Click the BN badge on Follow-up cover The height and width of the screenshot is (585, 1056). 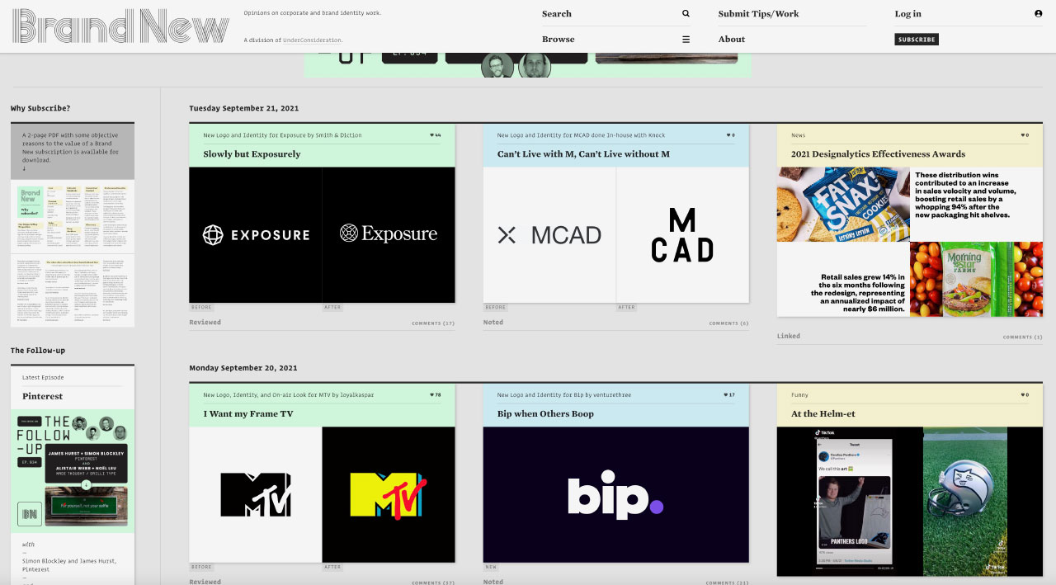point(30,513)
